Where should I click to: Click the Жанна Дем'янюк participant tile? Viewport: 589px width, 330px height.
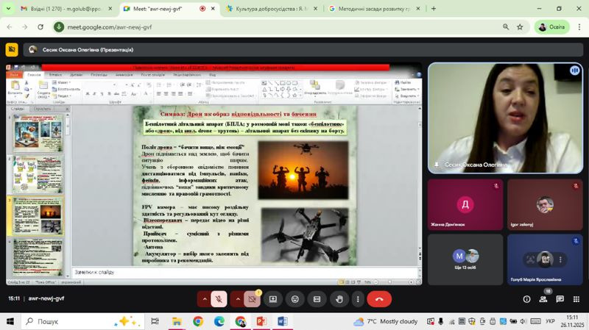465,205
